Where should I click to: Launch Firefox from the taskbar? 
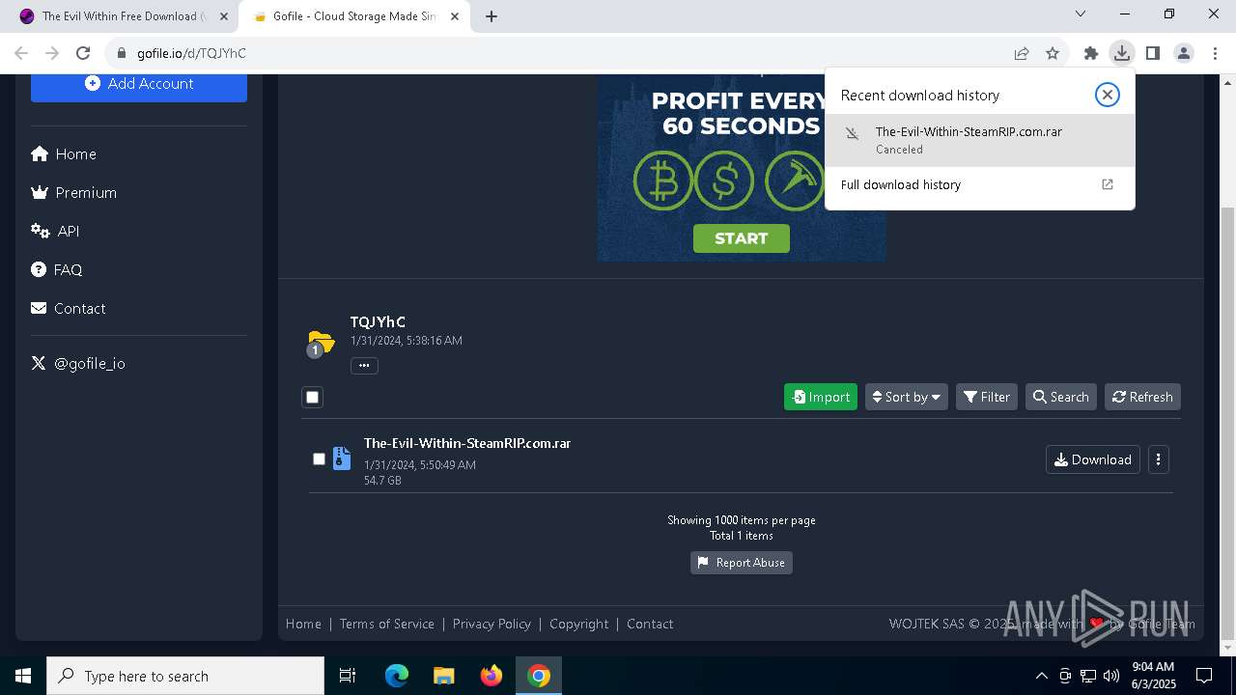492,676
